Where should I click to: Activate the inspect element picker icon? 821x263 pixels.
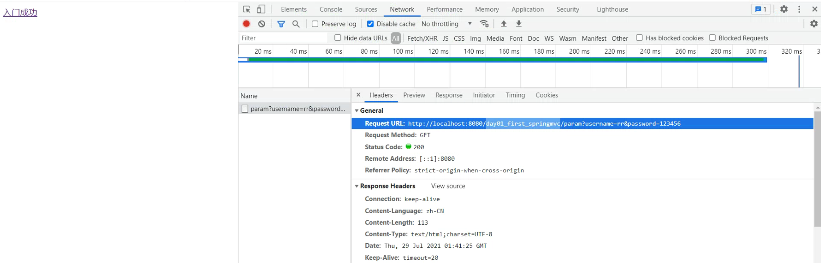click(247, 9)
